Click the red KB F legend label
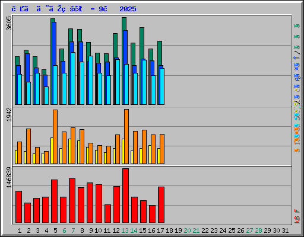The image size is (304, 237). [297, 216]
